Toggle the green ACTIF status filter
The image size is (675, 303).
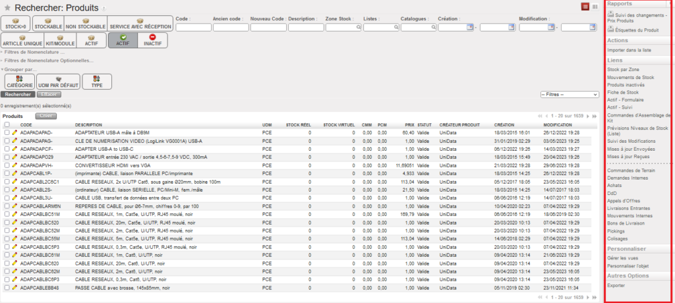pyautogui.click(x=122, y=40)
